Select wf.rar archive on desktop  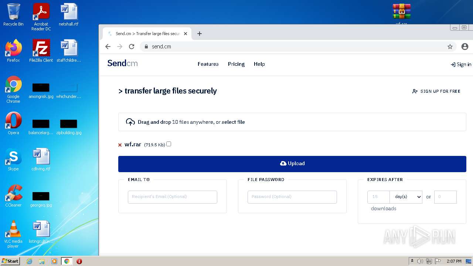[x=402, y=14]
